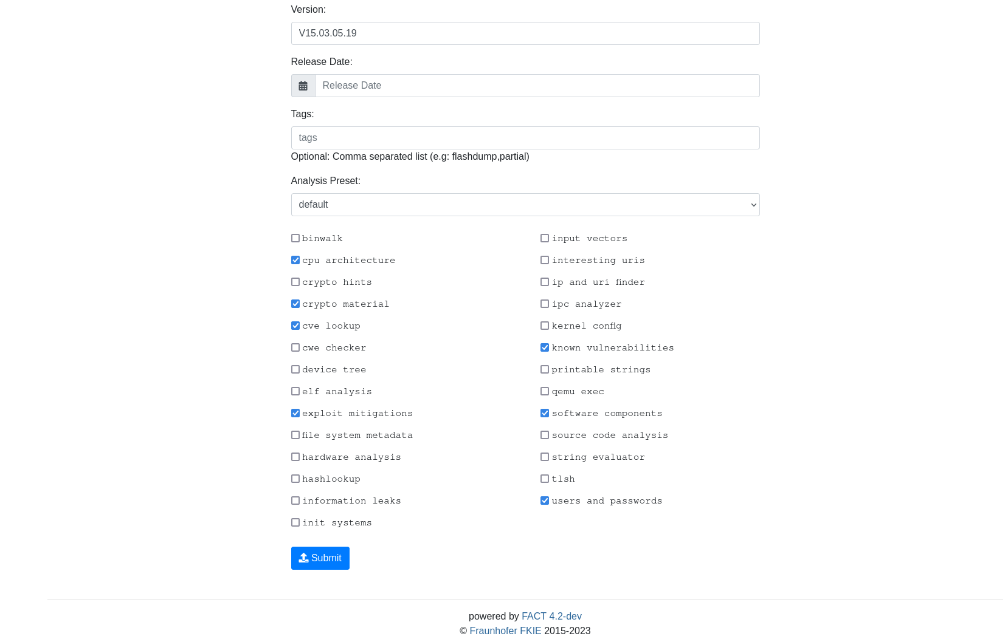
Task: Uncheck known vulnerabilities analysis
Action: 545,348
